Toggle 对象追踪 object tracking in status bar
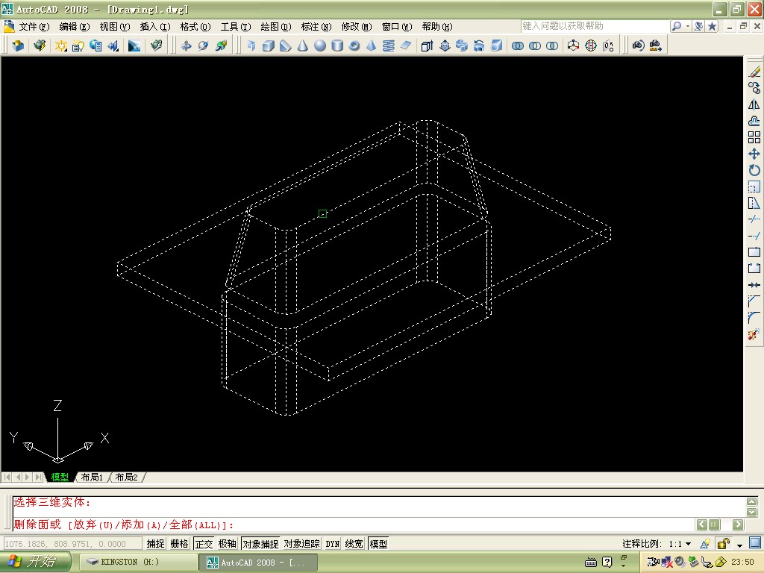 pos(301,543)
